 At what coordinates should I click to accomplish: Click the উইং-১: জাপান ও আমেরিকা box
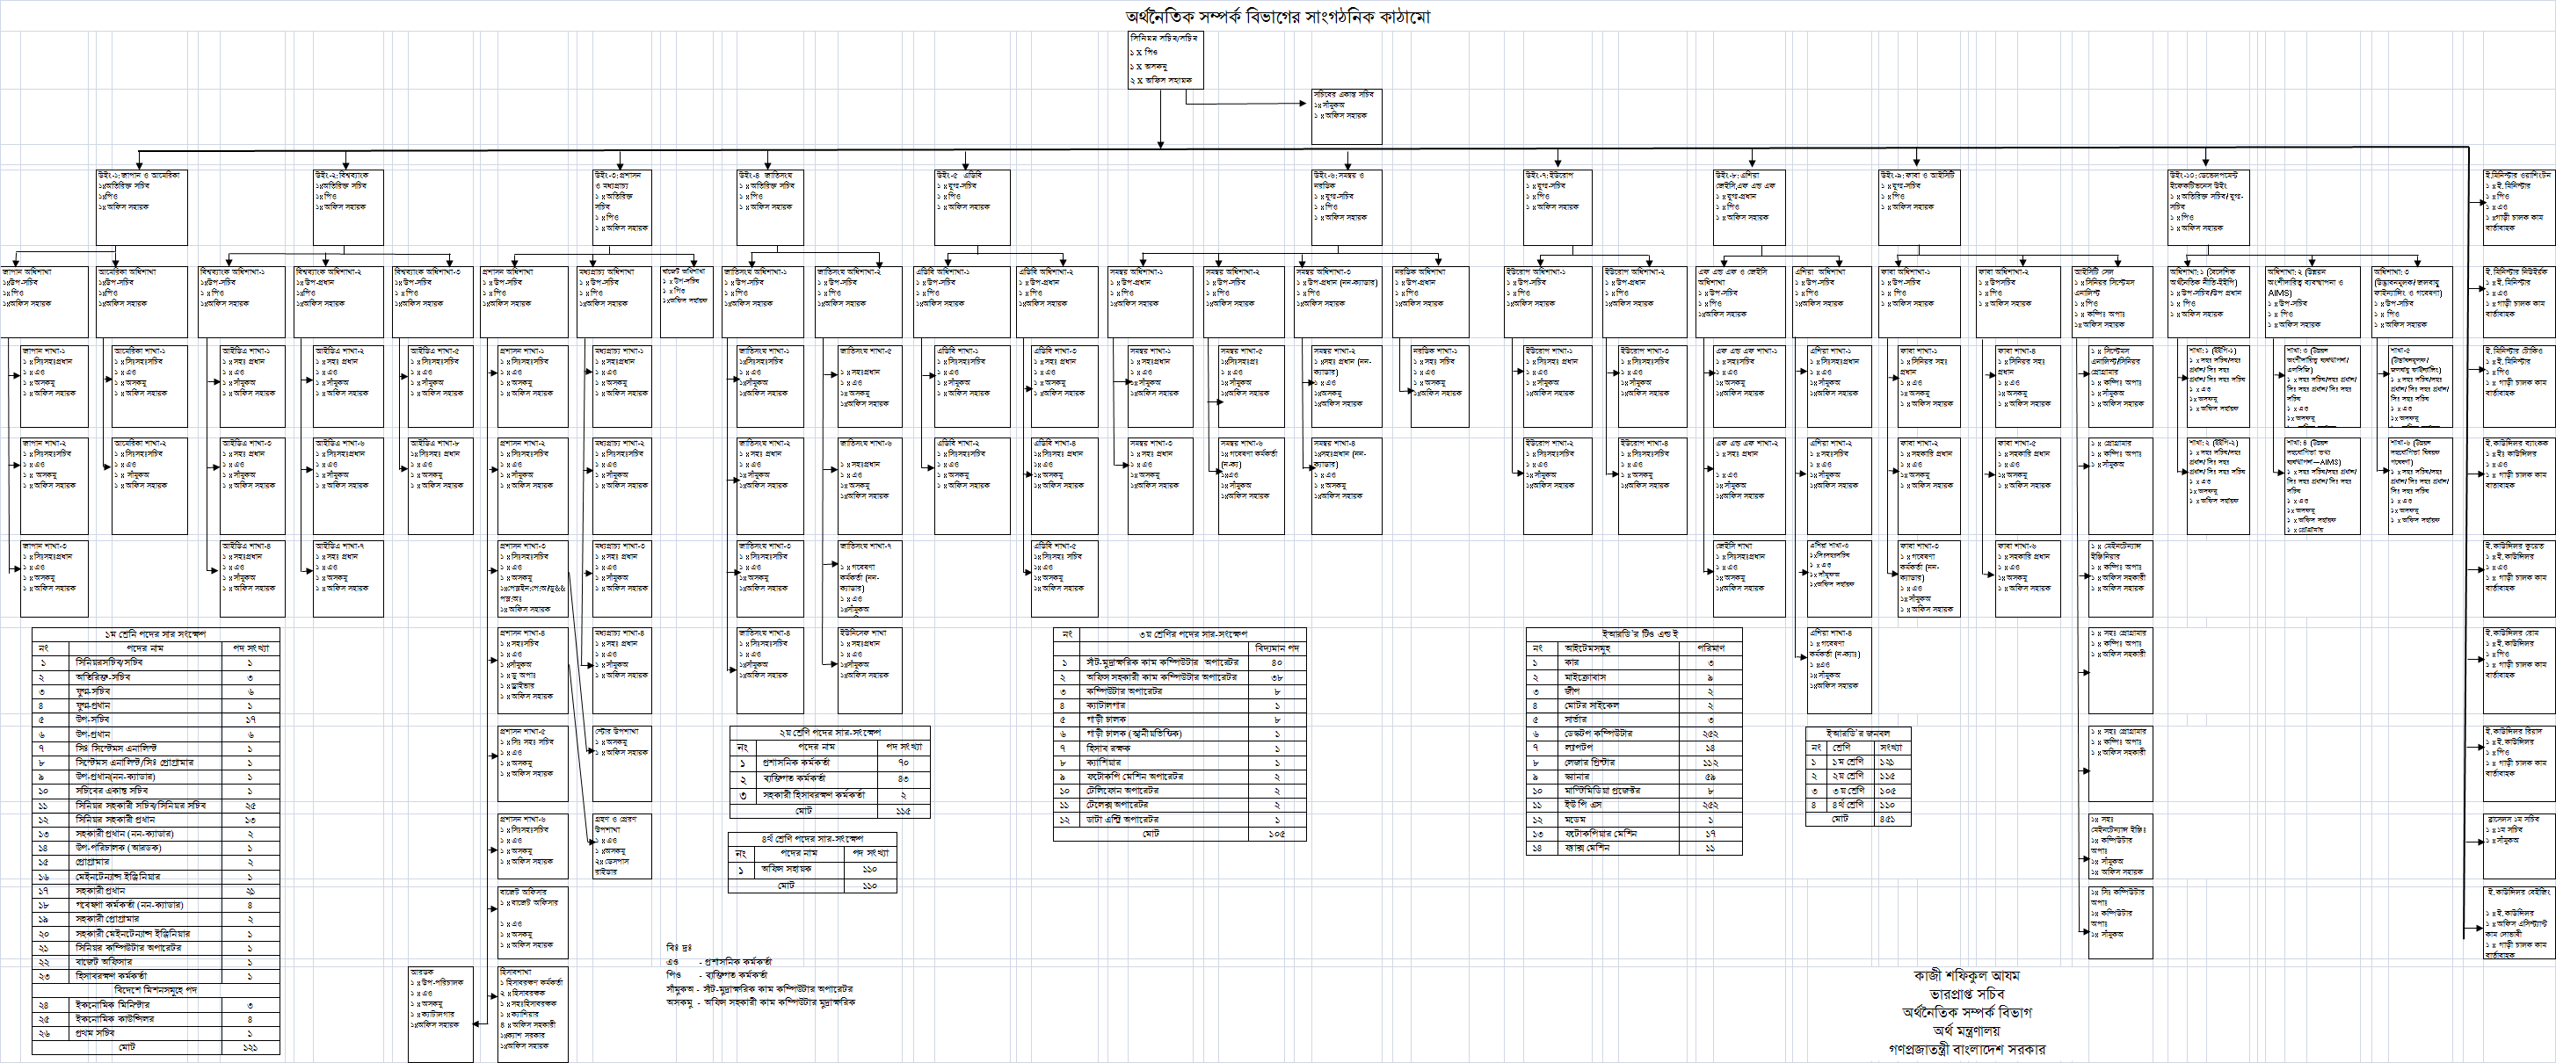pos(141,206)
